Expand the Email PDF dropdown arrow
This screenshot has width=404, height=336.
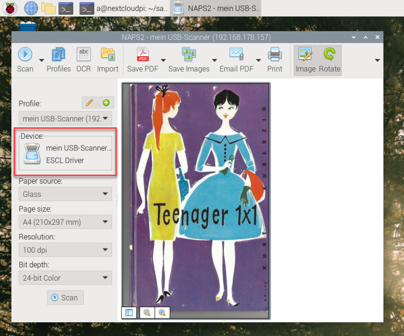click(x=258, y=60)
